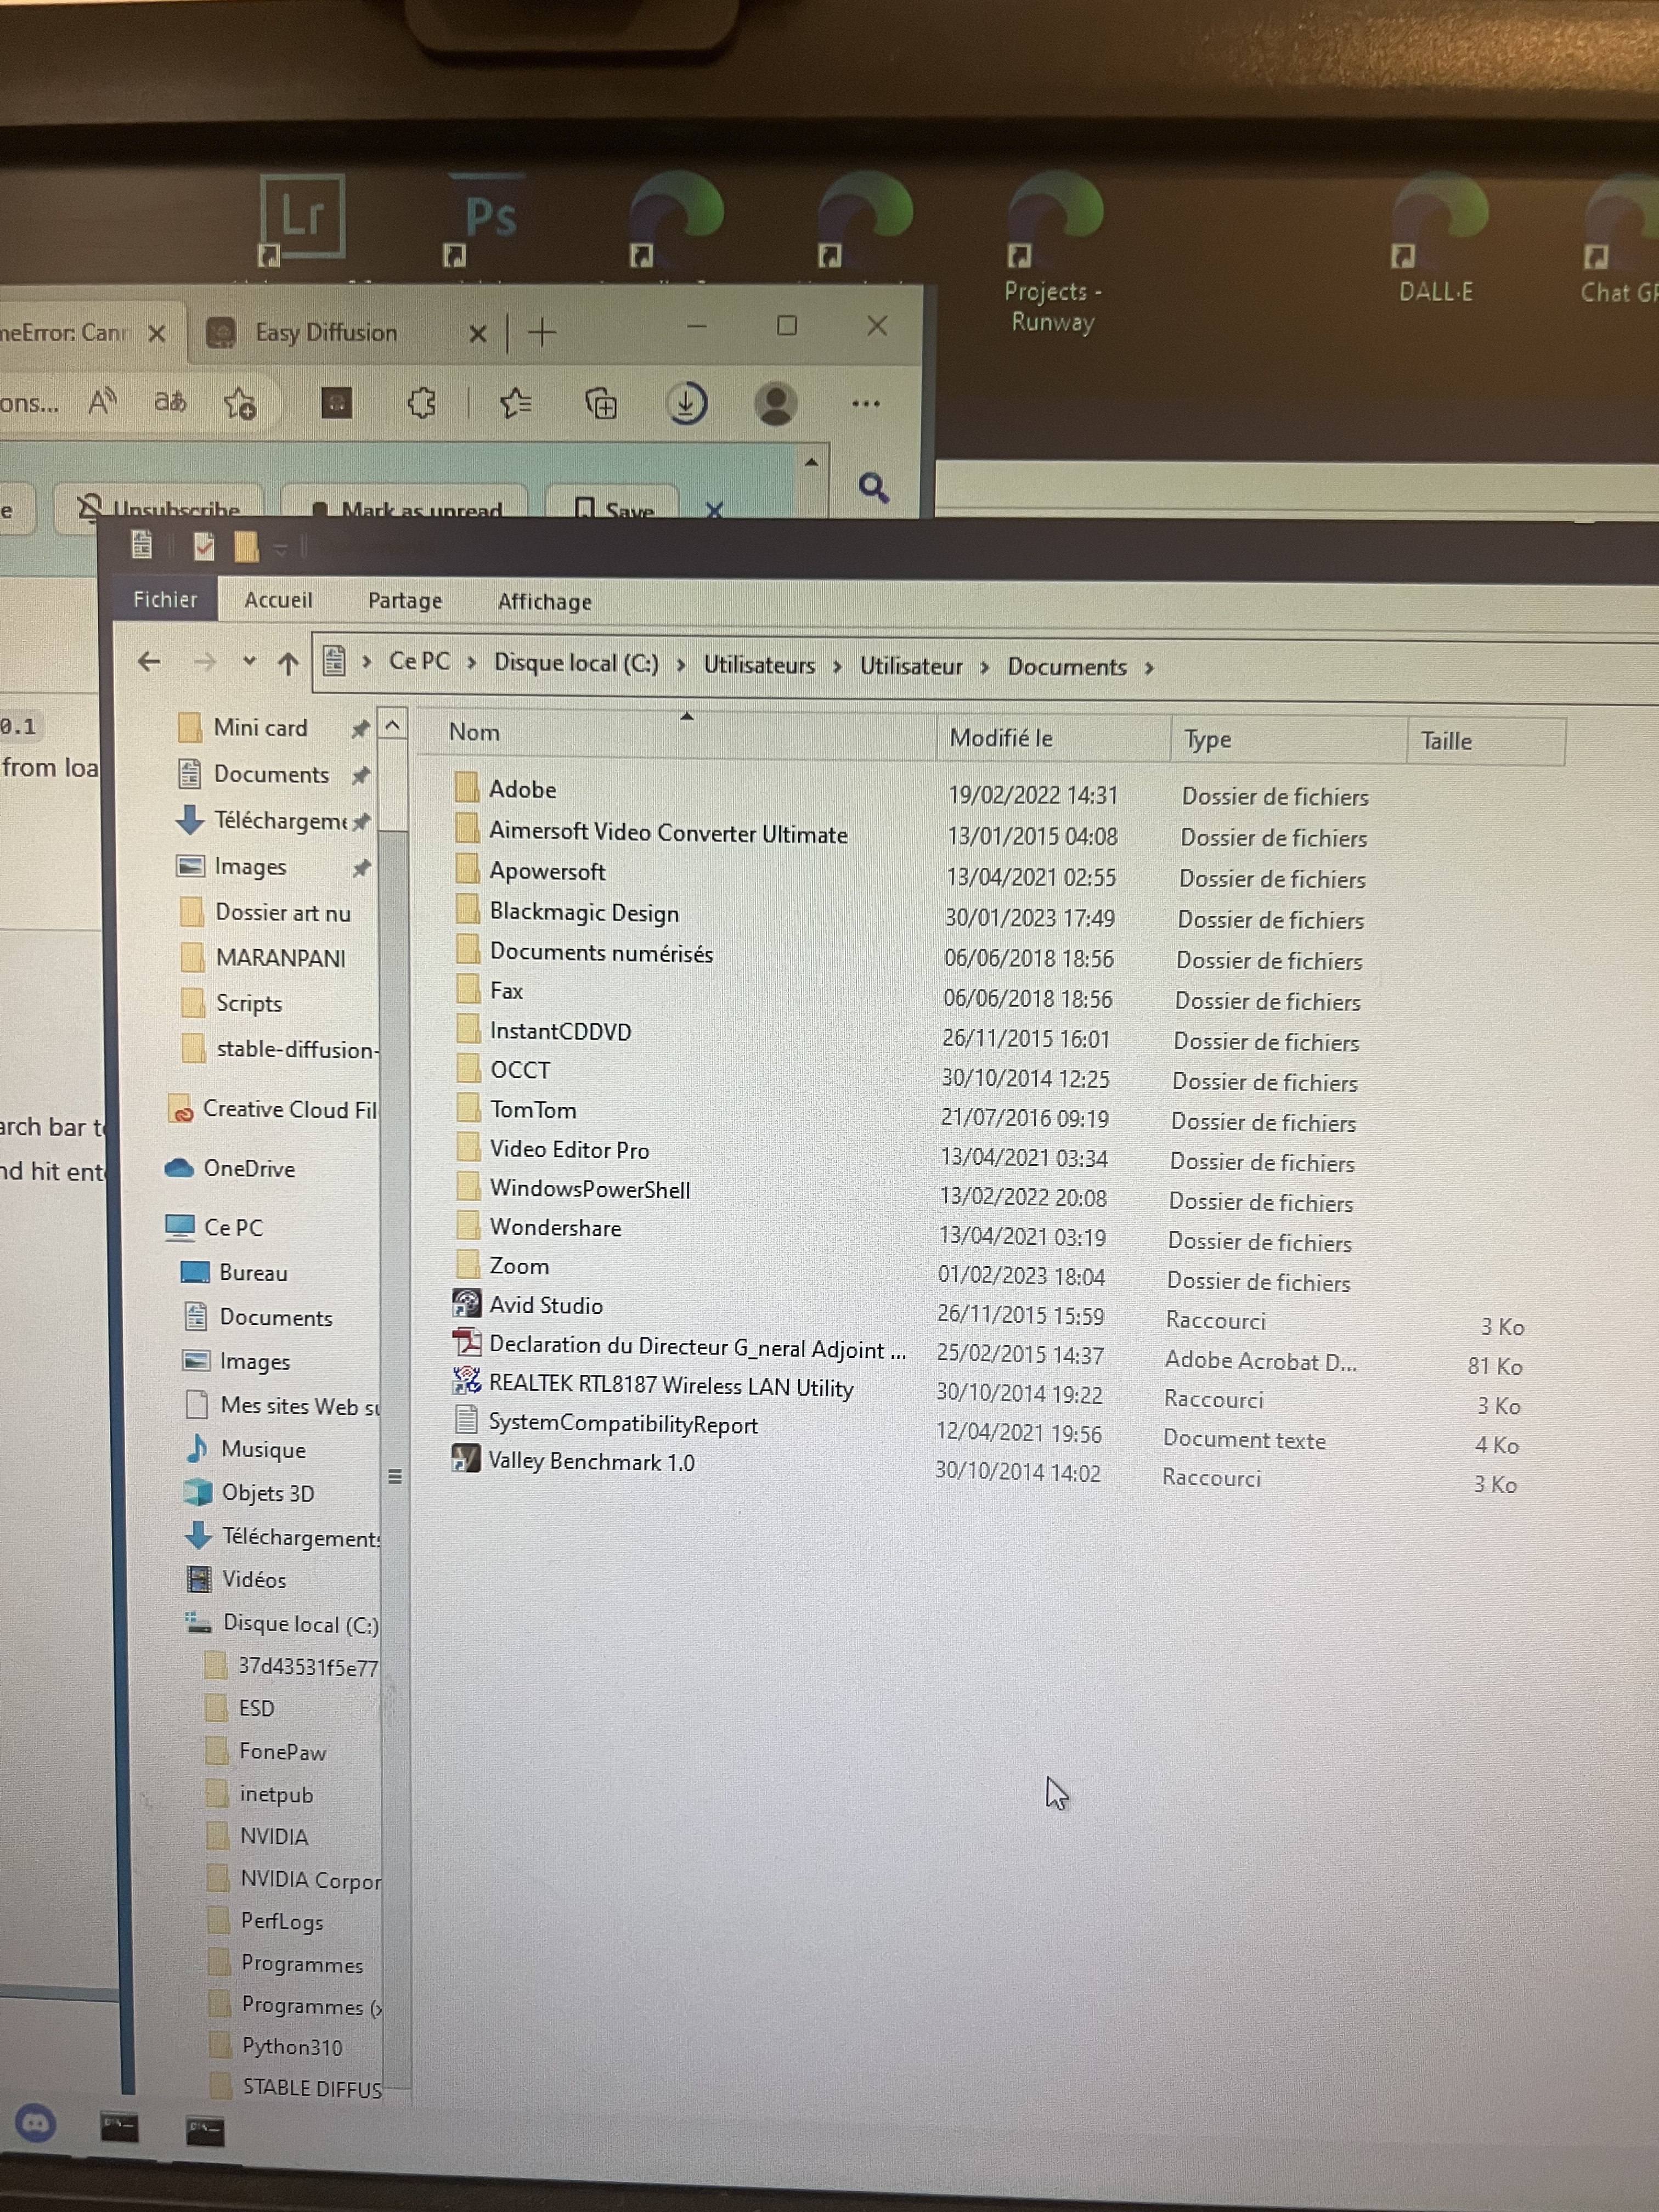Click the first command prompt taskbar icon
Viewport: 1659px width, 2212px height.
point(119,2127)
